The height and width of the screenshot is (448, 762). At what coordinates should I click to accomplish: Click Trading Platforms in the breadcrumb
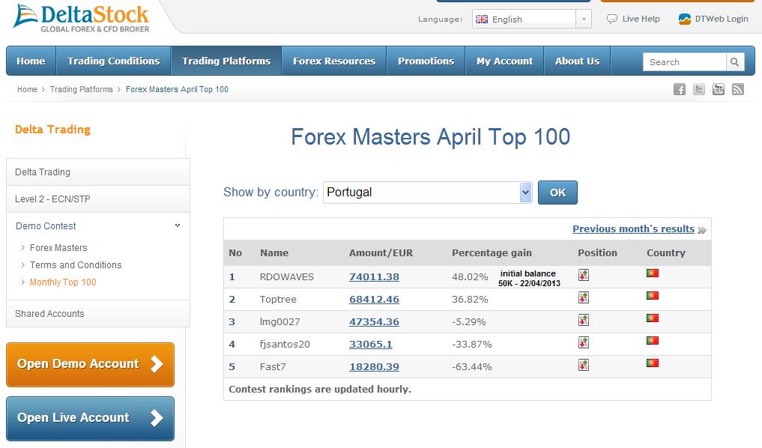coord(81,89)
